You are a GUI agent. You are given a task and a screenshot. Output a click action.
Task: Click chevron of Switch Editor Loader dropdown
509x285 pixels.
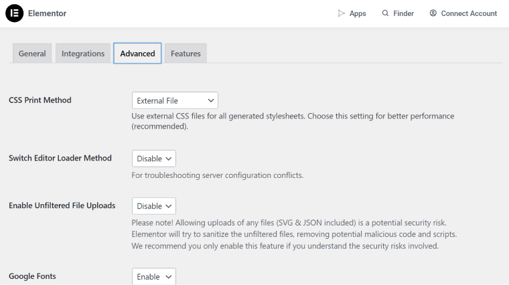169,159
